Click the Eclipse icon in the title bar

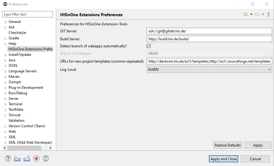coord(5,4)
